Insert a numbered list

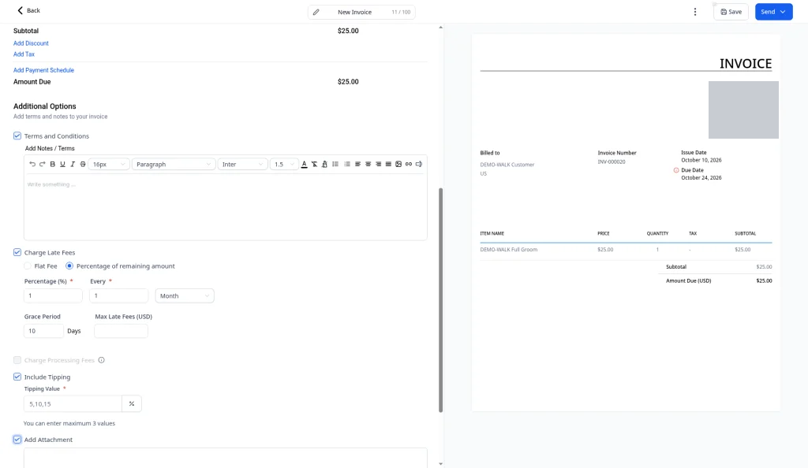click(347, 164)
